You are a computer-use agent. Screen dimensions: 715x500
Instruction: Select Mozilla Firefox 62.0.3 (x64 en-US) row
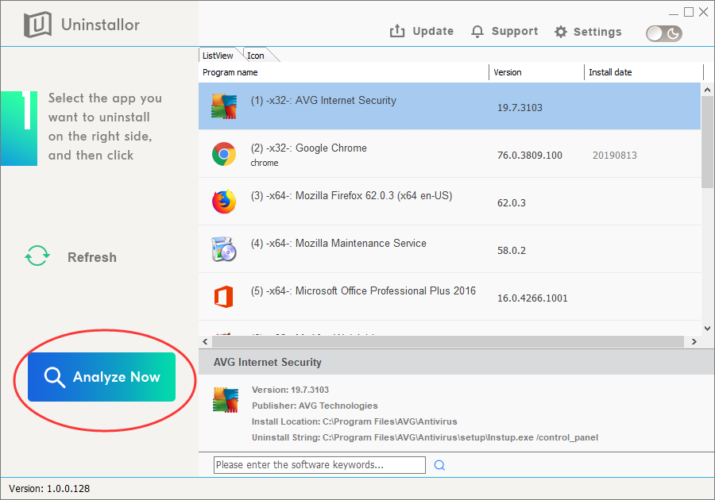[x=450, y=202]
